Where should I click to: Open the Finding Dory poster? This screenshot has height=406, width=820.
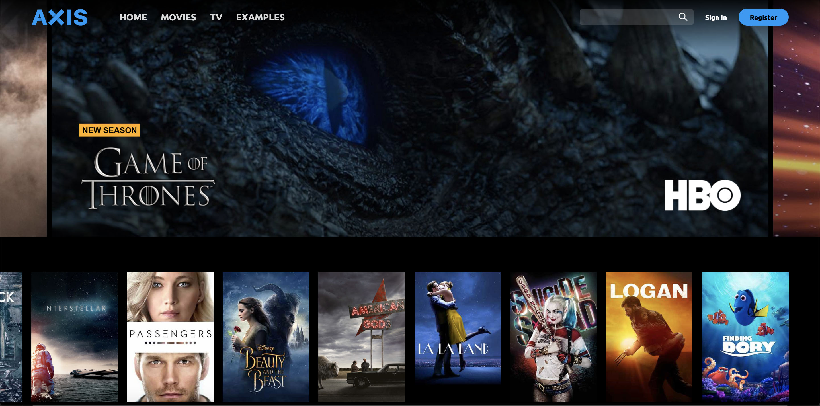745,337
